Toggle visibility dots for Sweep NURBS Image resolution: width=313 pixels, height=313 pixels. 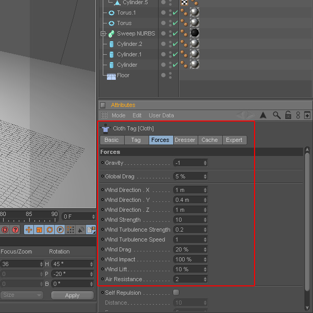pyautogui.click(x=170, y=33)
